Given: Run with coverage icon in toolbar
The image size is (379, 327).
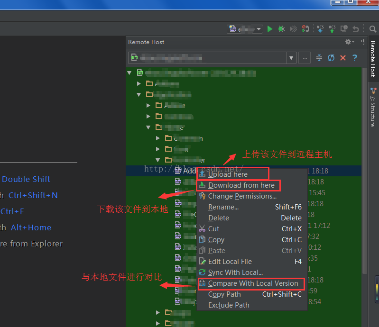Looking at the screenshot, I should 294,29.
